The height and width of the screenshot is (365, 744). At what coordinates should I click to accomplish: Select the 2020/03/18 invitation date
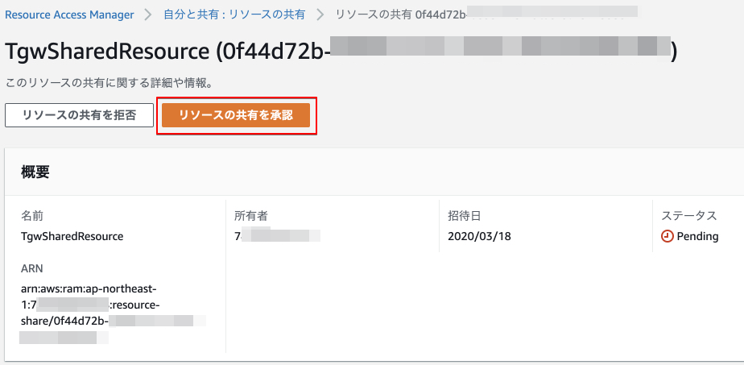479,236
